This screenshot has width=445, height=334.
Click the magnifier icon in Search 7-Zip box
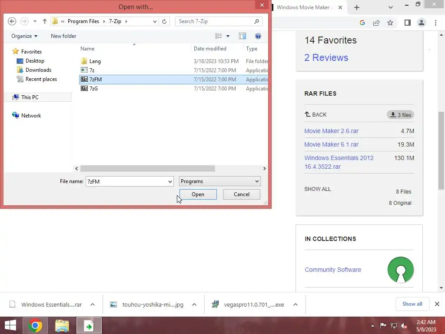coord(256,21)
